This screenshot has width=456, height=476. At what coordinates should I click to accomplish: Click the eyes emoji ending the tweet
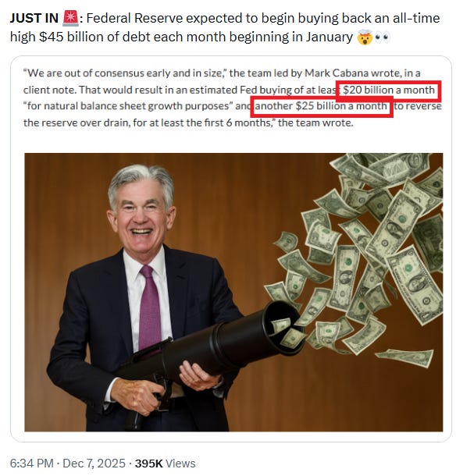pos(382,37)
